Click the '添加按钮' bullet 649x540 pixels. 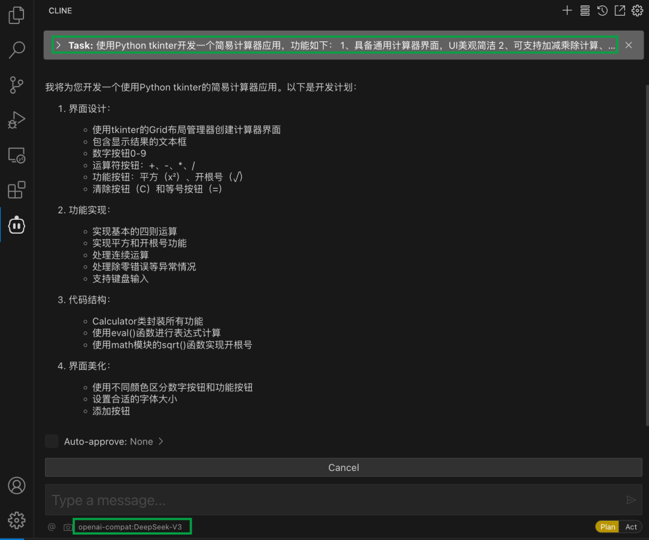111,411
